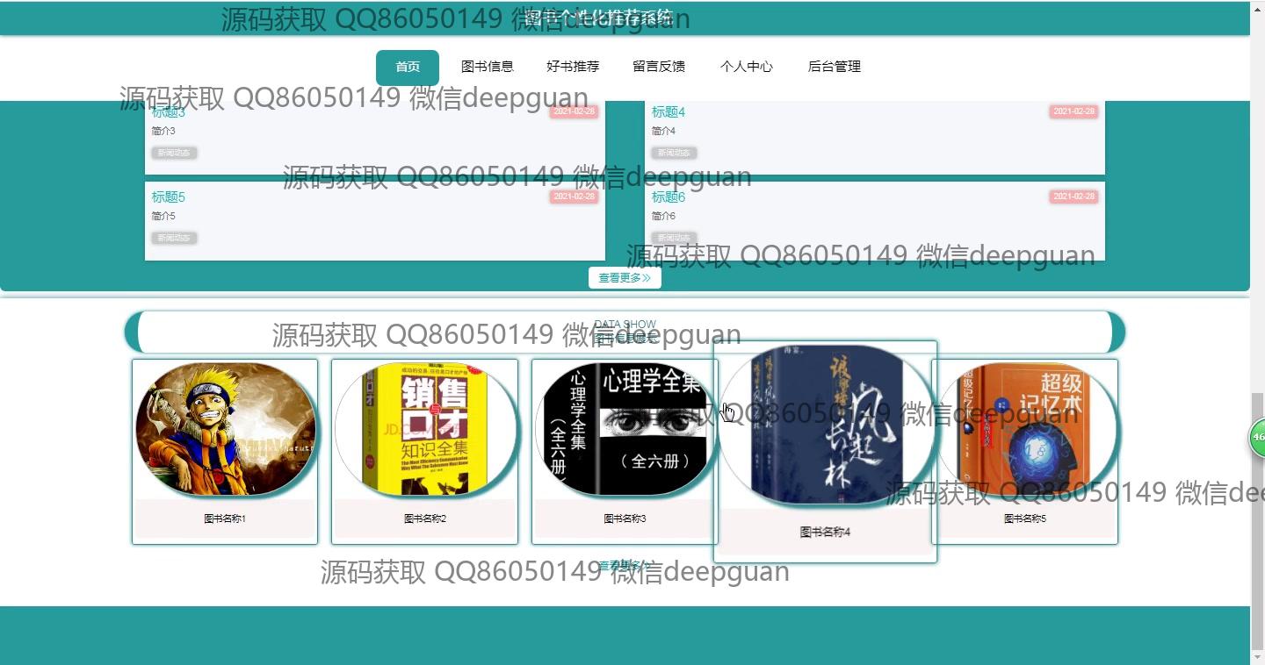This screenshot has height=665, width=1265.
Task: Open 个人中心 menu item
Action: pos(746,67)
